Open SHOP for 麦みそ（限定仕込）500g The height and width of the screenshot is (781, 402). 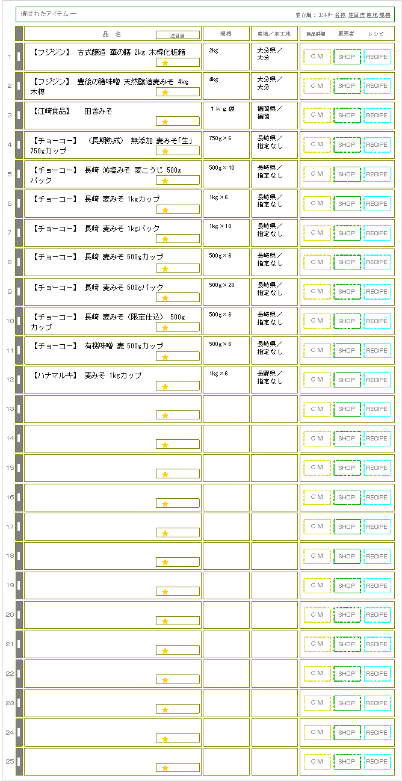pyautogui.click(x=347, y=321)
